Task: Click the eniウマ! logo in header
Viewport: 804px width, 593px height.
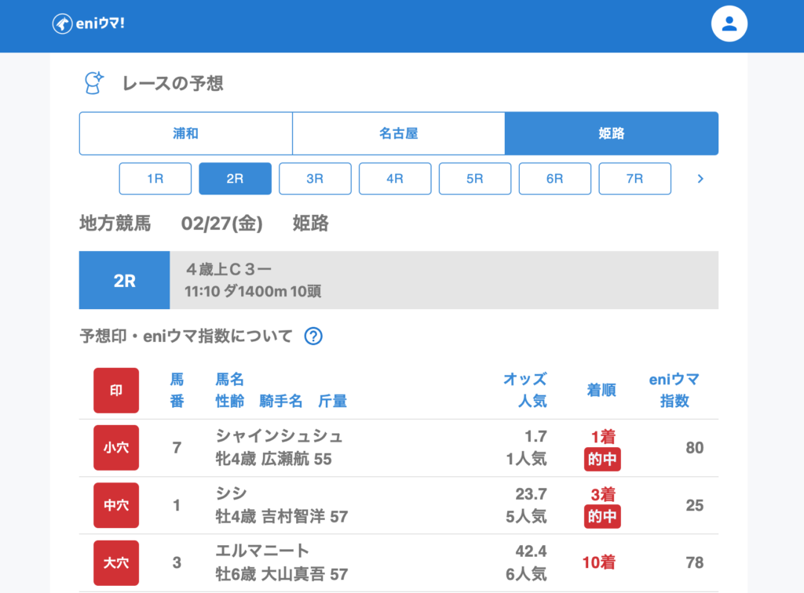Action: (89, 24)
